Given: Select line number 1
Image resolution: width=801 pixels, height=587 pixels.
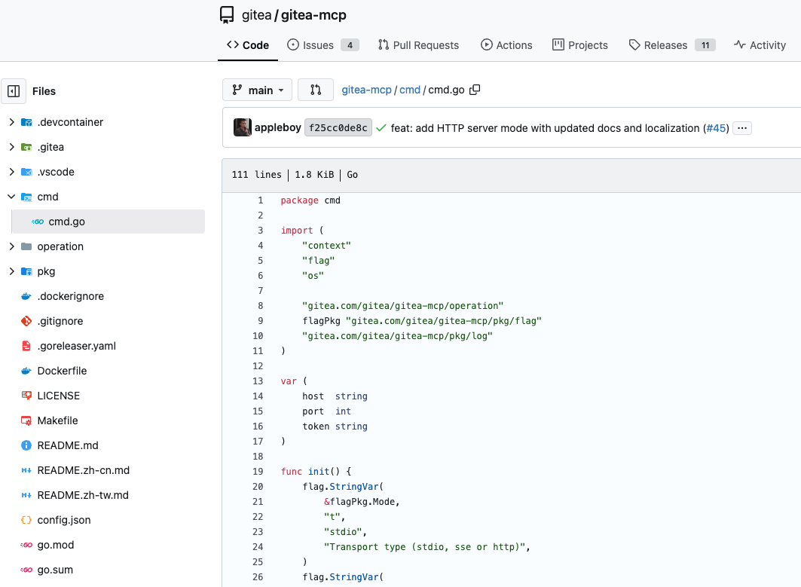Looking at the screenshot, I should pos(261,200).
